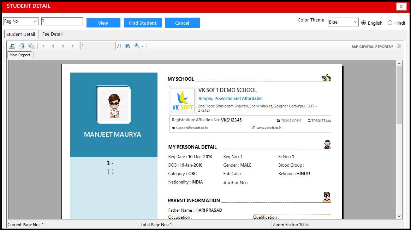The image size is (411, 230).
Task: Click the Zoom Factor 100% status text
Action: [291, 225]
